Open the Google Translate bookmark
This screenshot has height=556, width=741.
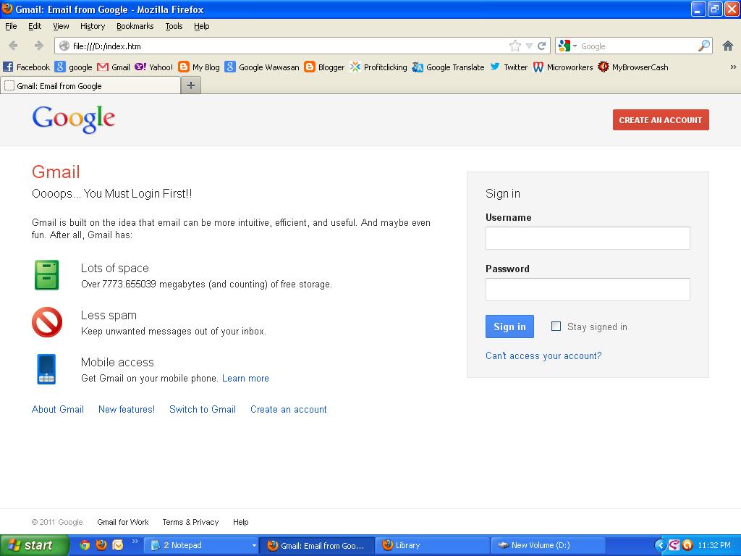coord(448,67)
